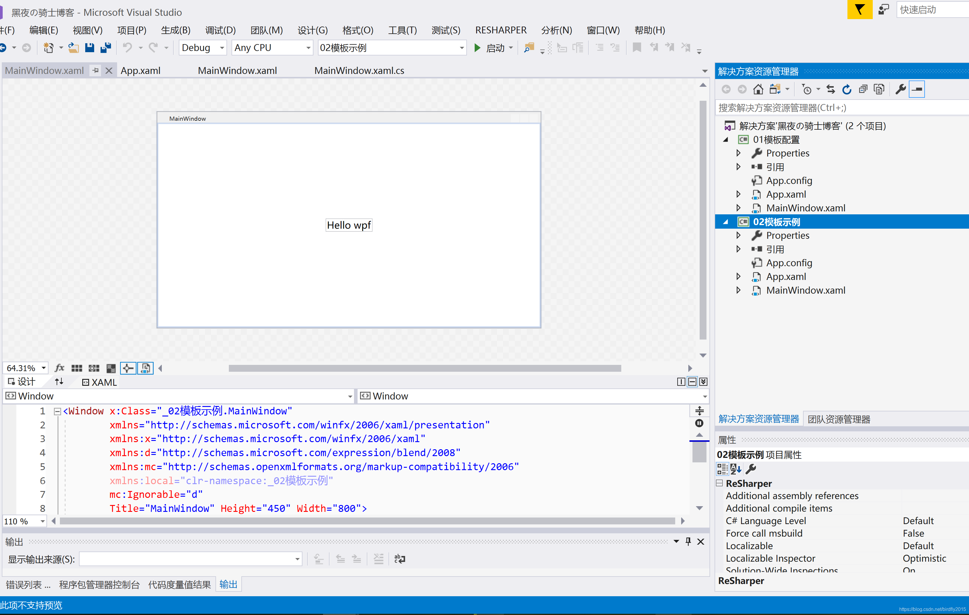Expand the 引用 node in 02模板示例
The image size is (969, 615).
[738, 249]
